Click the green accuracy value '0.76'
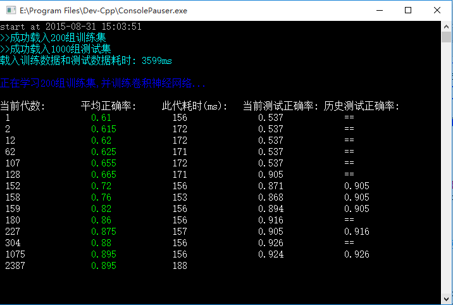The image size is (453, 305). (x=101, y=197)
